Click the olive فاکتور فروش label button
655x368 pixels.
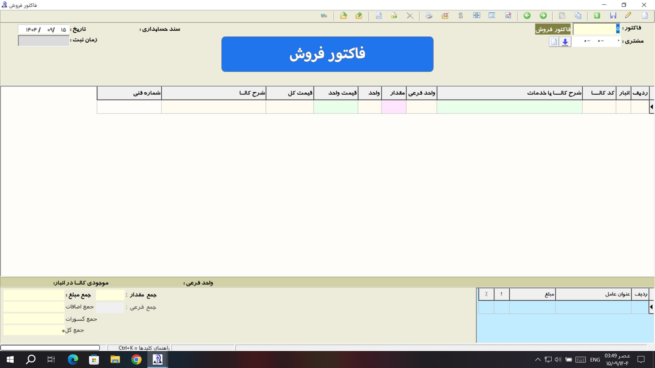coord(553,29)
